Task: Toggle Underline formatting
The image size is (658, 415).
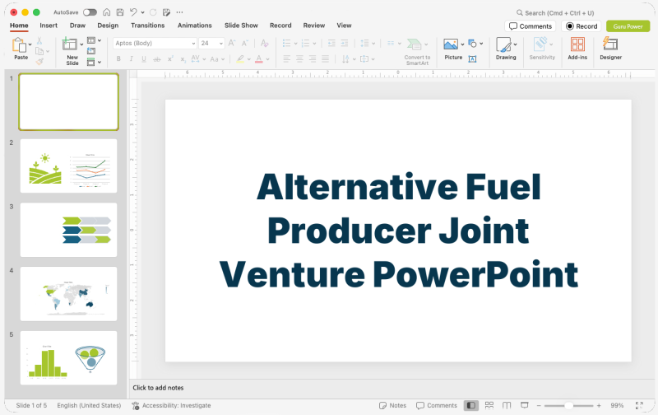Action: click(144, 59)
